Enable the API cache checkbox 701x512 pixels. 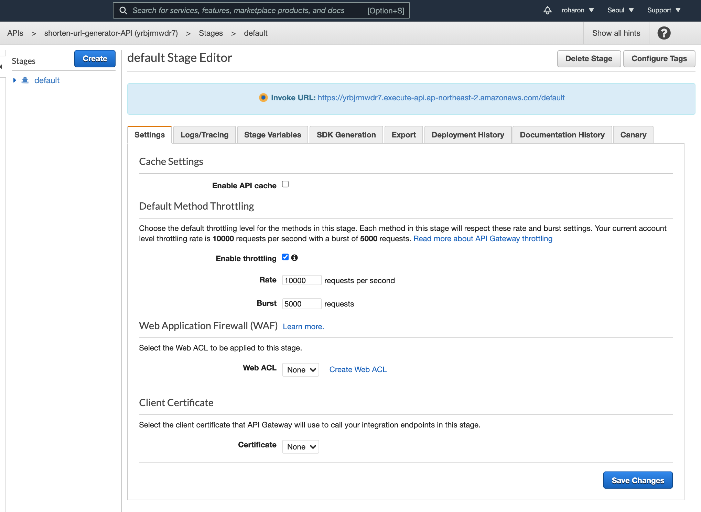(x=285, y=184)
